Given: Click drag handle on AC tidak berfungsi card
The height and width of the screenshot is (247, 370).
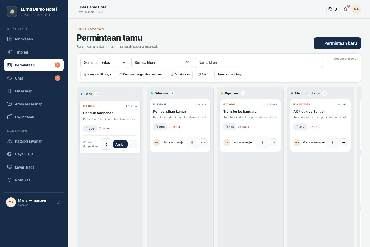Looking at the screenshot, I should tap(332, 143).
